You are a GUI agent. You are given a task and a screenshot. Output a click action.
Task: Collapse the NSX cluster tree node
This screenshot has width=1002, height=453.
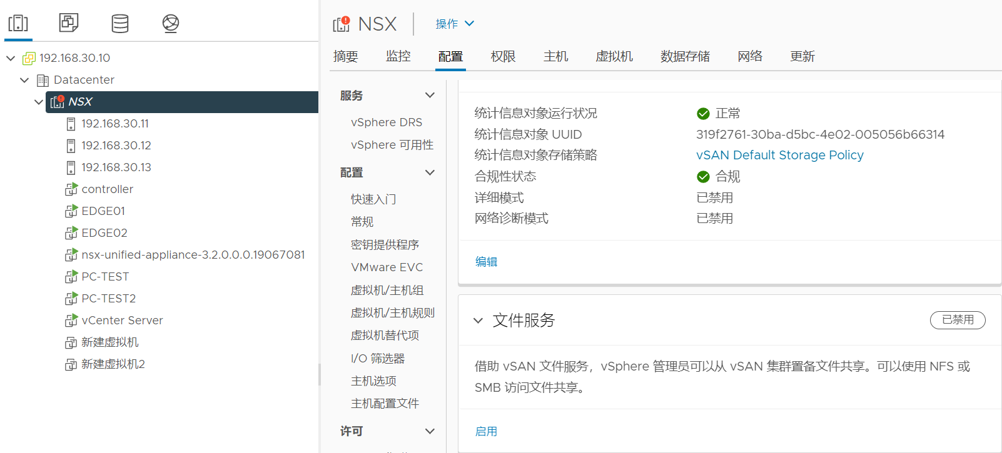pyautogui.click(x=39, y=102)
